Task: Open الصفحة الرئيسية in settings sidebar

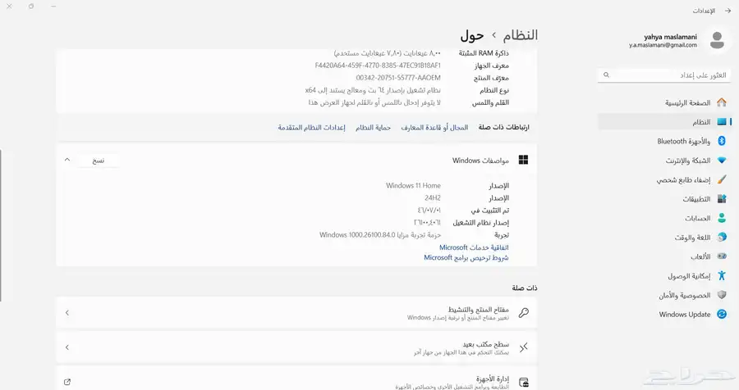Action: [x=664, y=102]
